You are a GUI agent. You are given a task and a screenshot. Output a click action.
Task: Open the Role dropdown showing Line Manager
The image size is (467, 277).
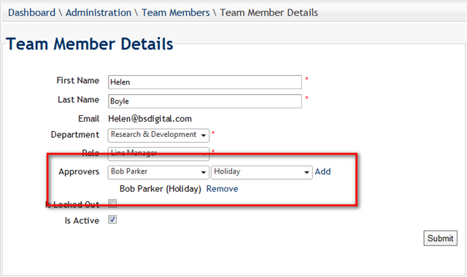click(158, 153)
